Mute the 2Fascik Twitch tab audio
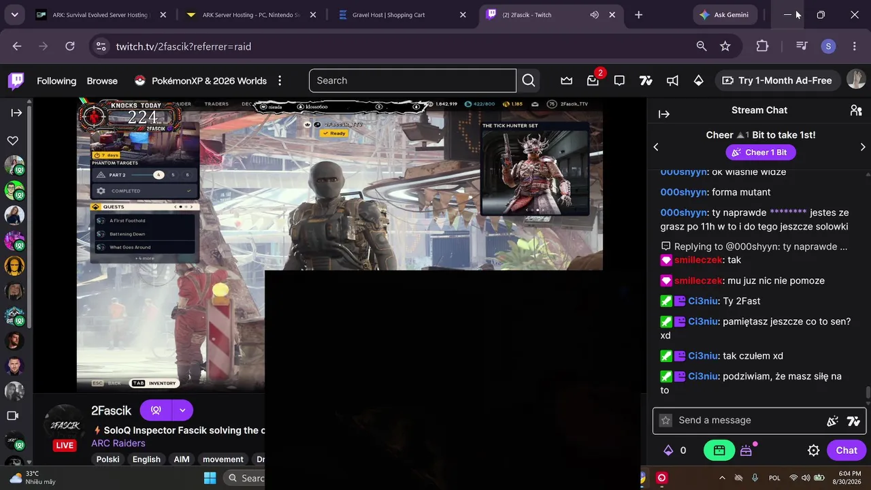 594,15
